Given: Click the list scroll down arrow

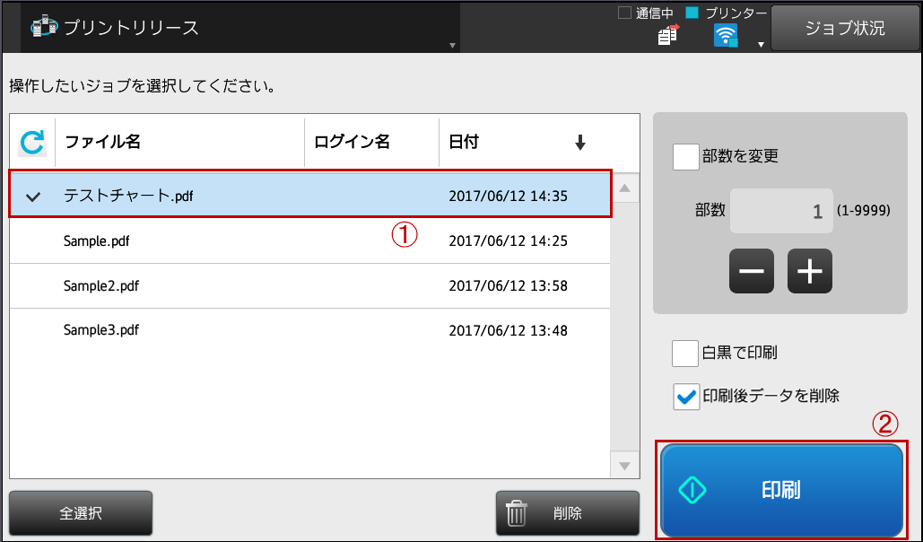Looking at the screenshot, I should click(x=624, y=466).
